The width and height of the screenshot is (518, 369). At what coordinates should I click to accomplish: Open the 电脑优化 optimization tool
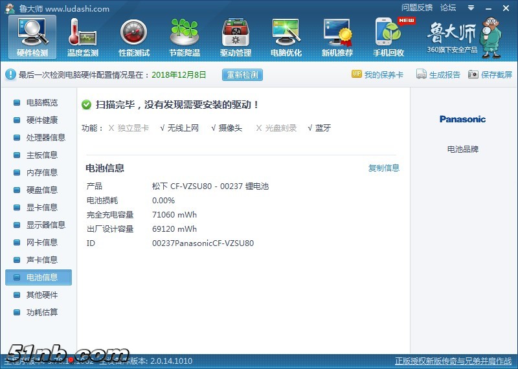click(286, 37)
